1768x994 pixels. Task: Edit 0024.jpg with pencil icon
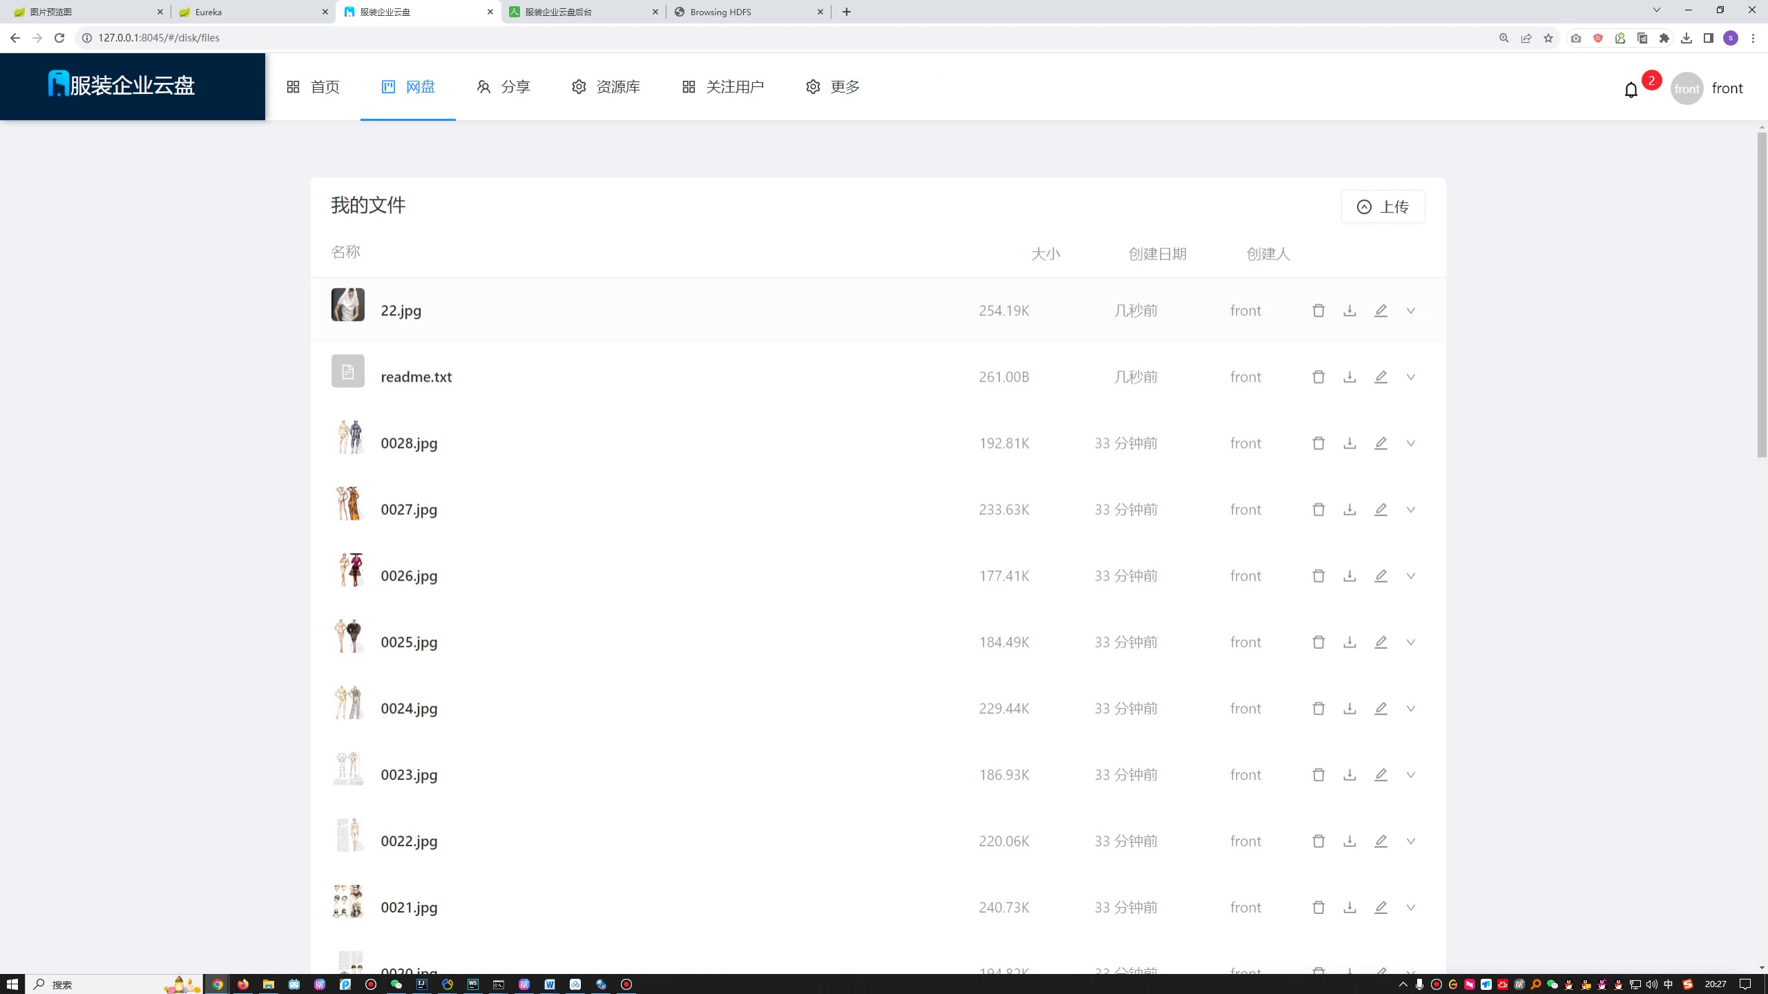tap(1381, 708)
